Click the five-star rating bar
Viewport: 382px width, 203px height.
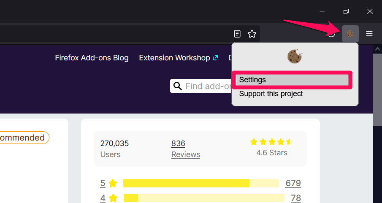pyautogui.click(x=201, y=183)
